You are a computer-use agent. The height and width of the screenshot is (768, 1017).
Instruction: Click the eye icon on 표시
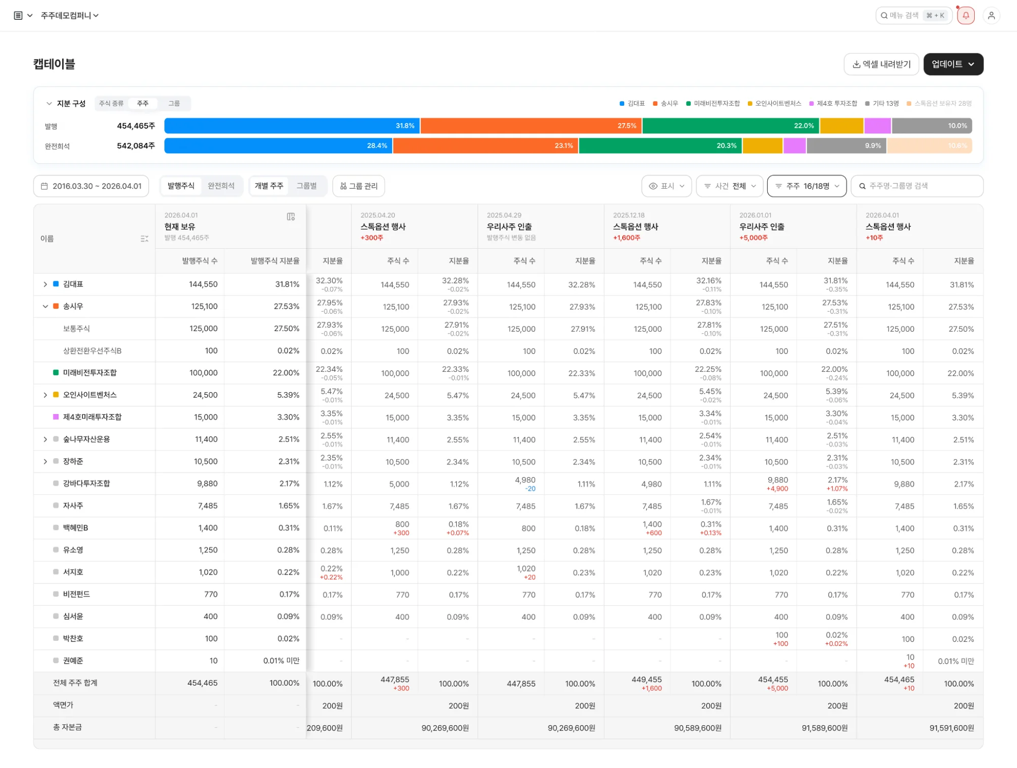tap(653, 186)
